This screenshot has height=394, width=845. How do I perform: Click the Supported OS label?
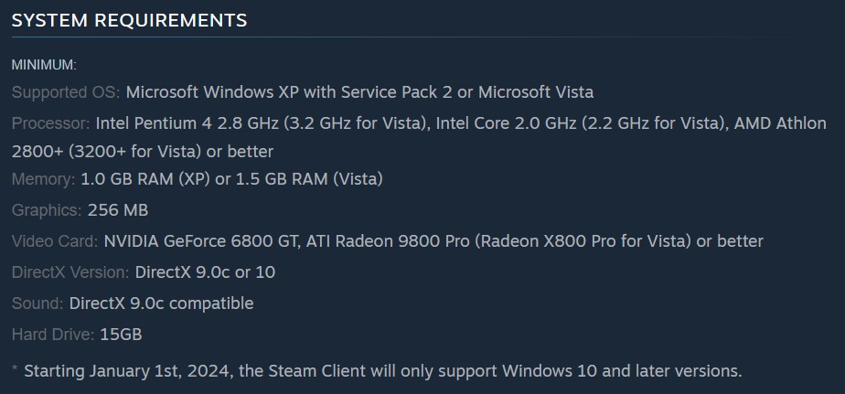click(66, 92)
